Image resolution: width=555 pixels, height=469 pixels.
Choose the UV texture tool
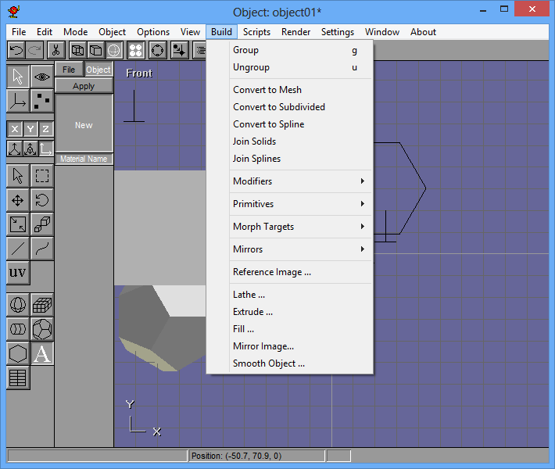(x=18, y=273)
